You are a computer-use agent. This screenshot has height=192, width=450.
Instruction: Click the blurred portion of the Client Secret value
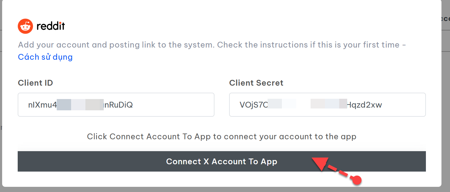[x=308, y=104]
